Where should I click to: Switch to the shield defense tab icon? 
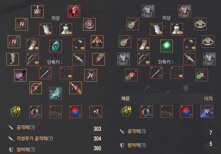click(186, 88)
